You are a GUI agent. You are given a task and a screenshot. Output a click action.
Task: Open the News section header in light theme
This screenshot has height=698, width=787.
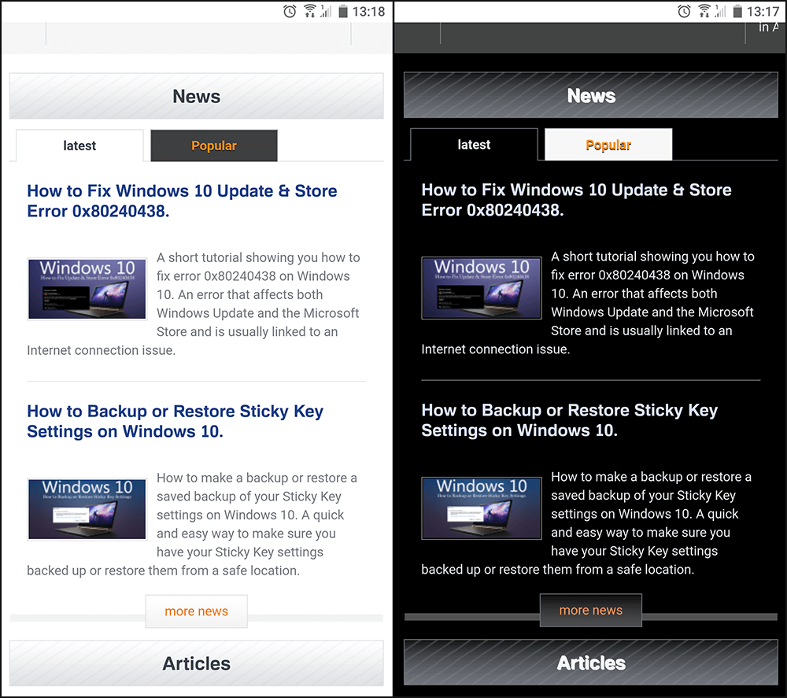click(x=196, y=96)
